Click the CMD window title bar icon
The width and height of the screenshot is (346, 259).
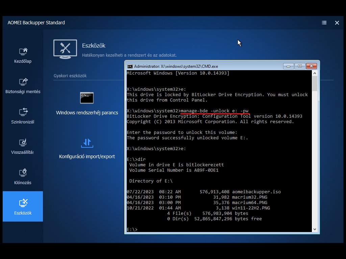click(130, 66)
